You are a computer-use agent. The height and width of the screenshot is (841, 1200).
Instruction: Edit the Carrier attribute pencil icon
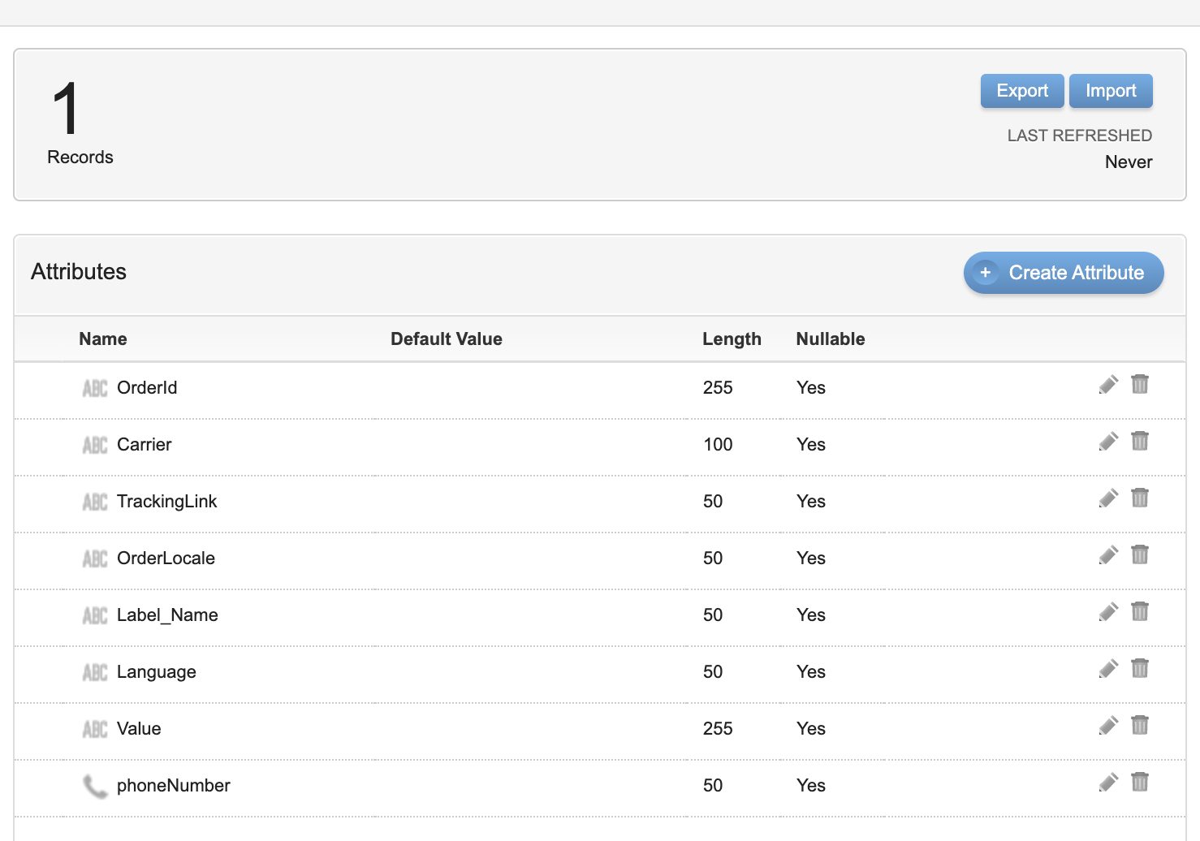point(1108,442)
